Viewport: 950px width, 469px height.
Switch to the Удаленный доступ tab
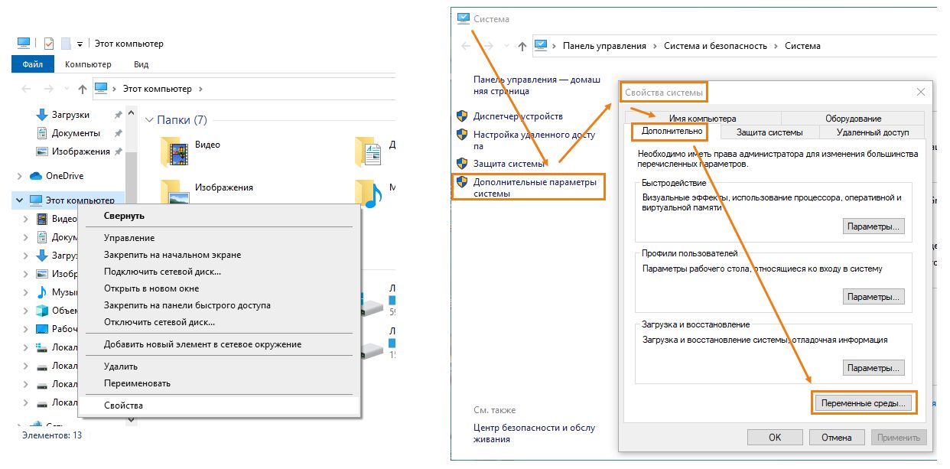coord(873,132)
